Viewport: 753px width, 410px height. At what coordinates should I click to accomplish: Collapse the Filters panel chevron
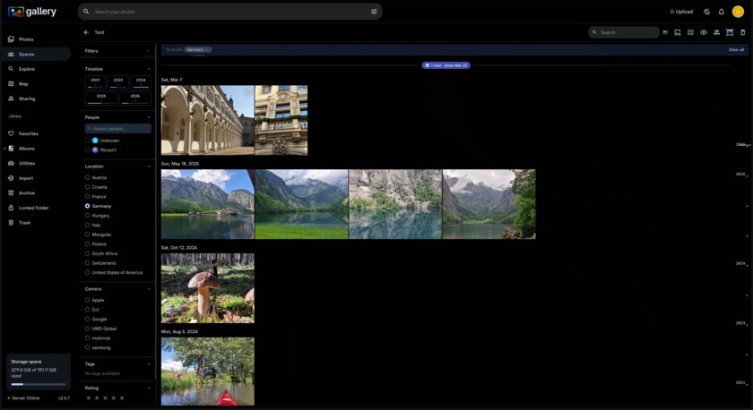[x=148, y=51]
